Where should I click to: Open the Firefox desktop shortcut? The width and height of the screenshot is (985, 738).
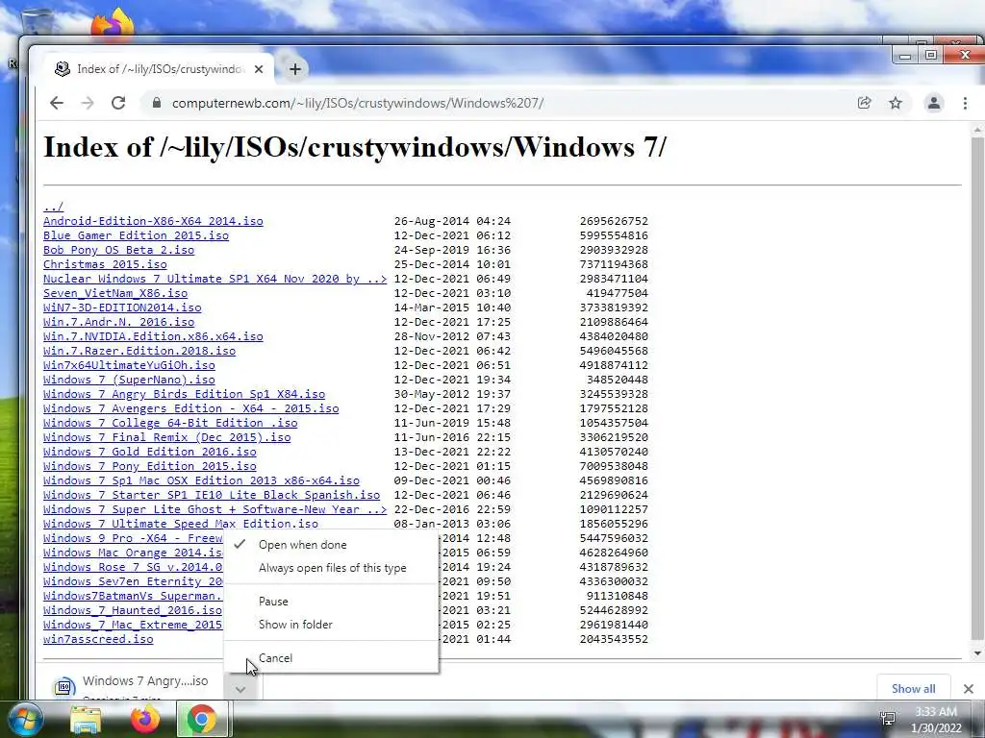[x=113, y=24]
